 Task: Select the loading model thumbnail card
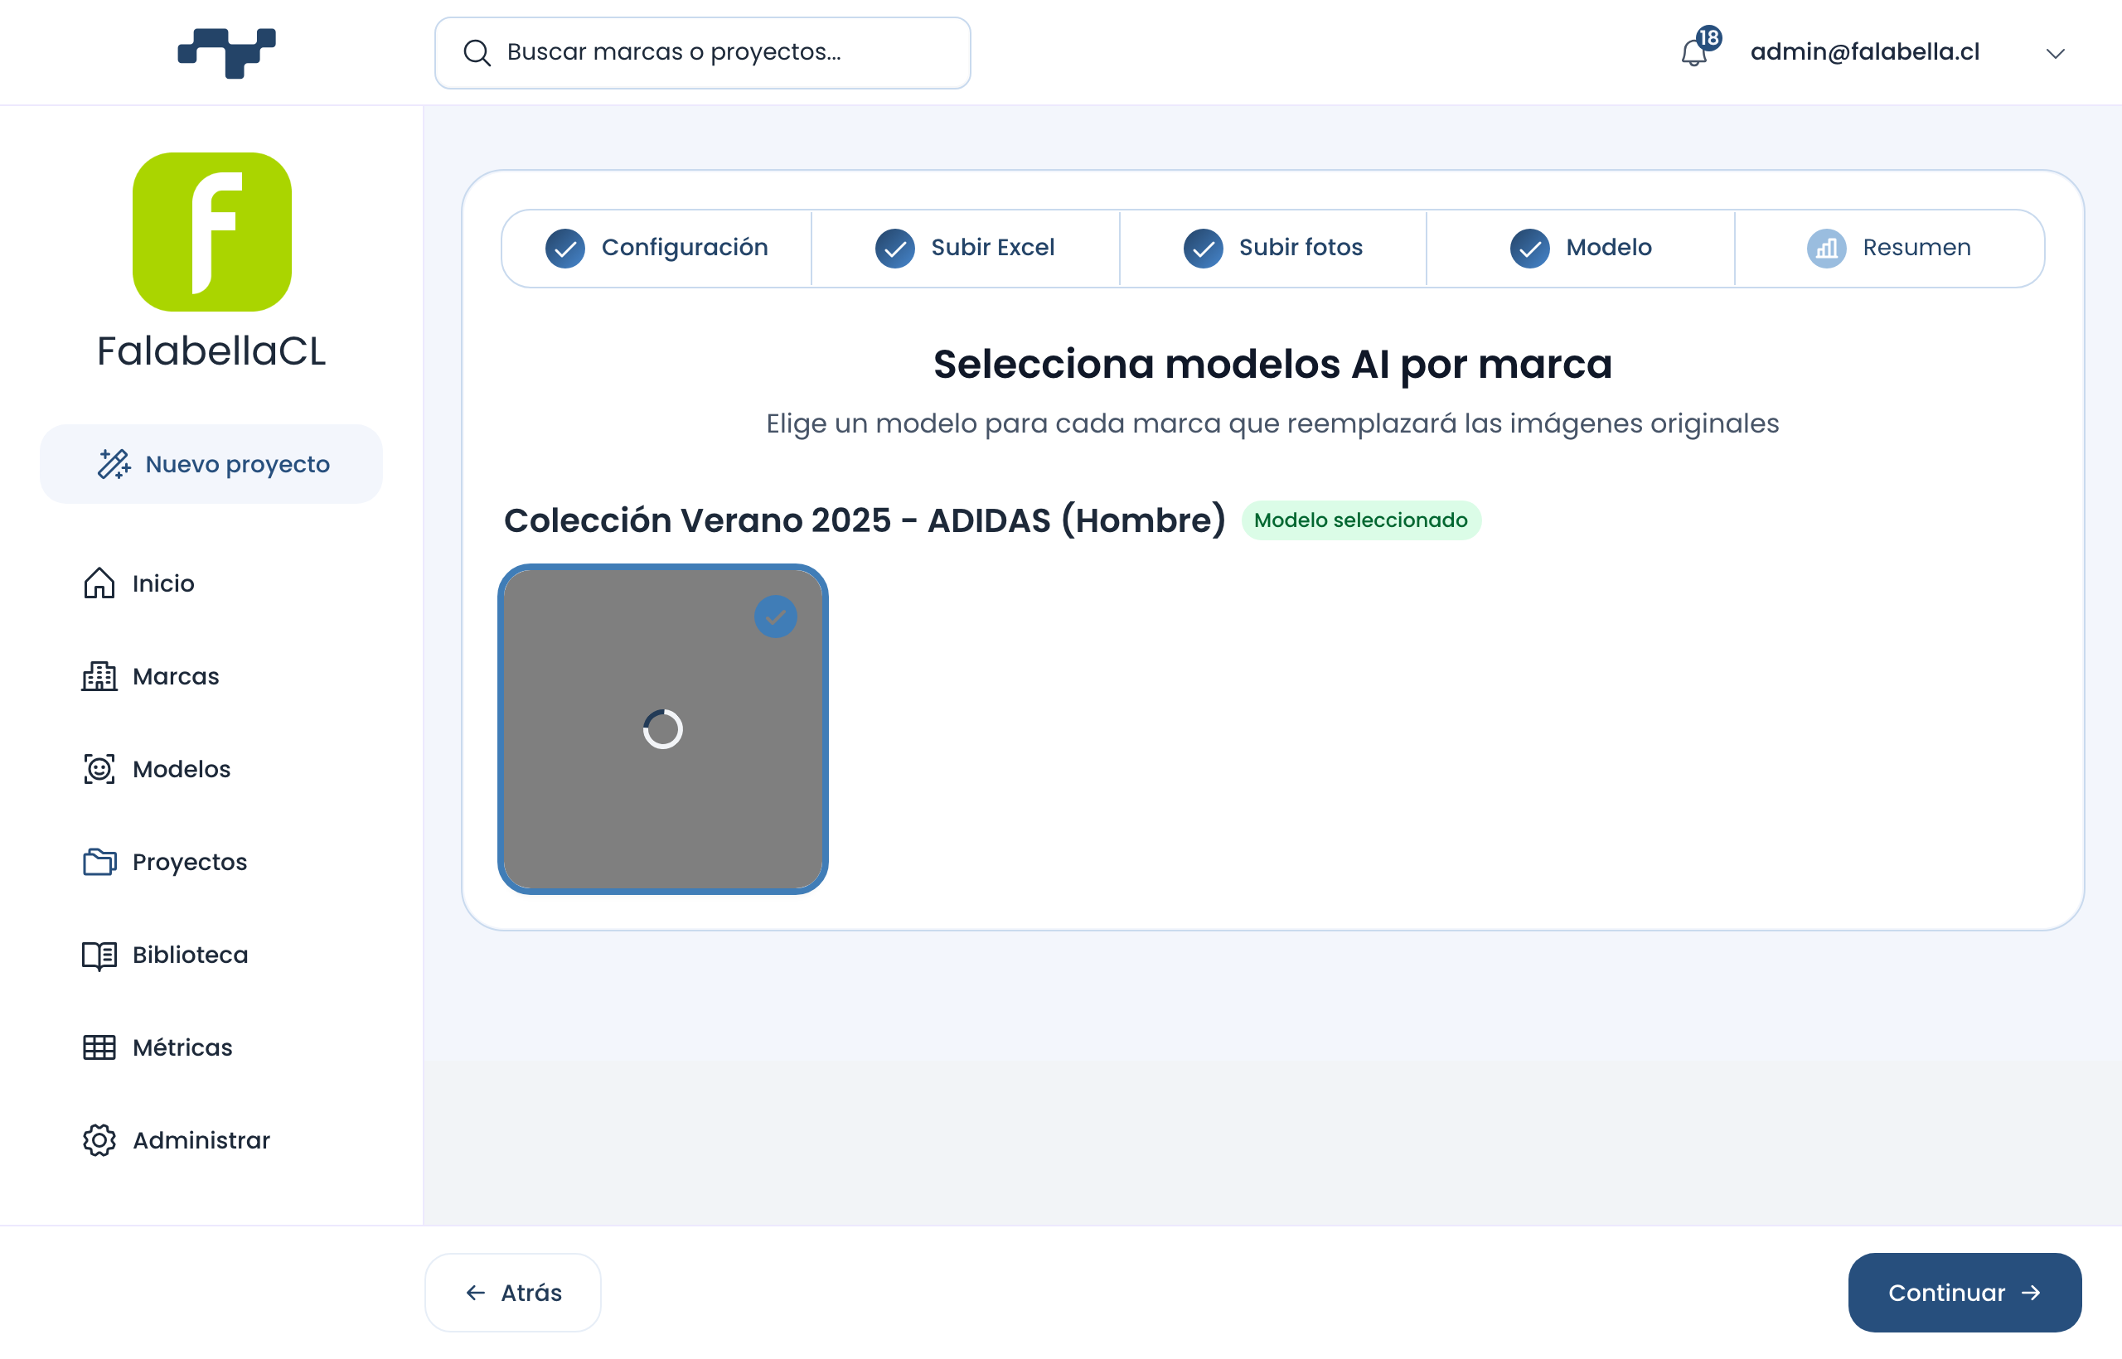[663, 729]
